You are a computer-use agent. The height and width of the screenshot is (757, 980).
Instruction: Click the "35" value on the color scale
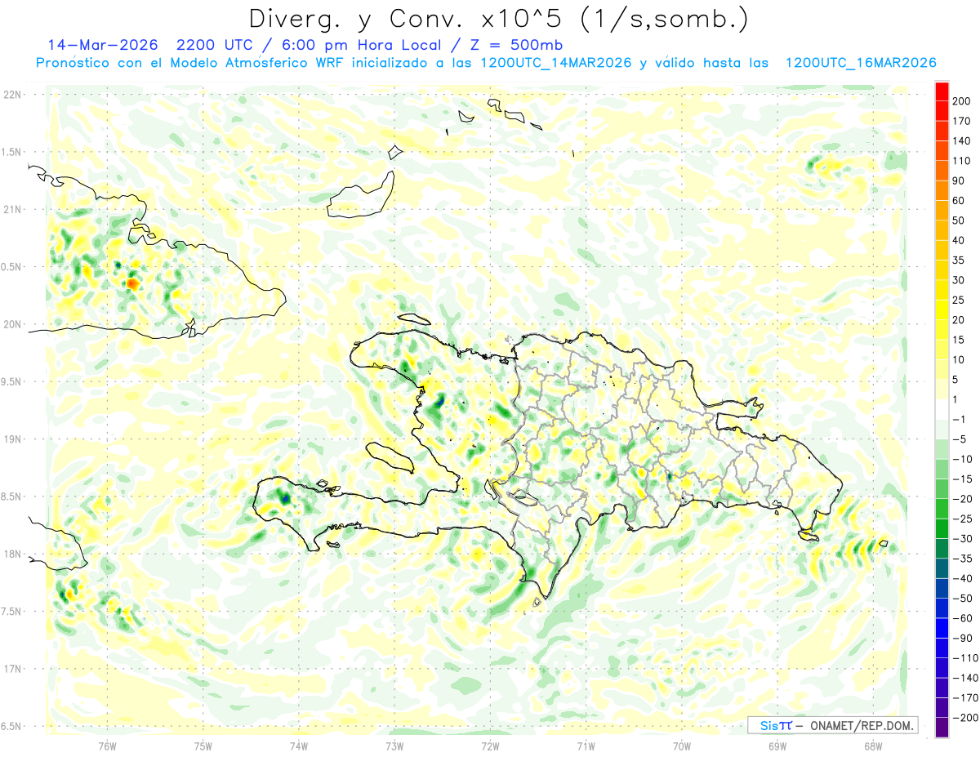pos(959,260)
